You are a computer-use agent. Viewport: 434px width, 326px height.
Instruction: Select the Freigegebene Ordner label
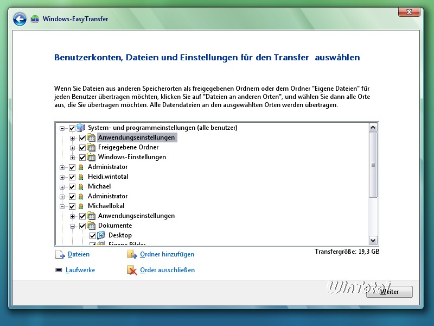(x=129, y=147)
